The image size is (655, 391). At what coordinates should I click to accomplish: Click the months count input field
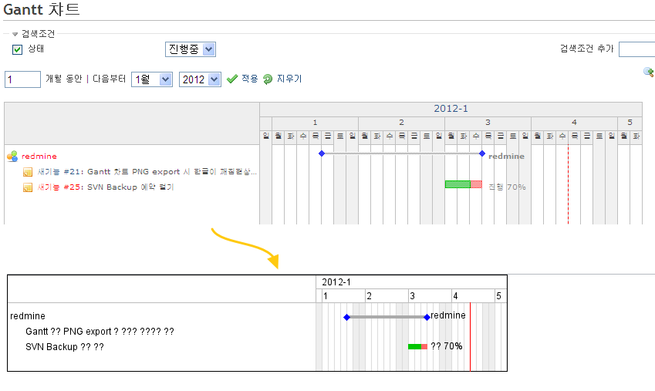[x=22, y=79]
